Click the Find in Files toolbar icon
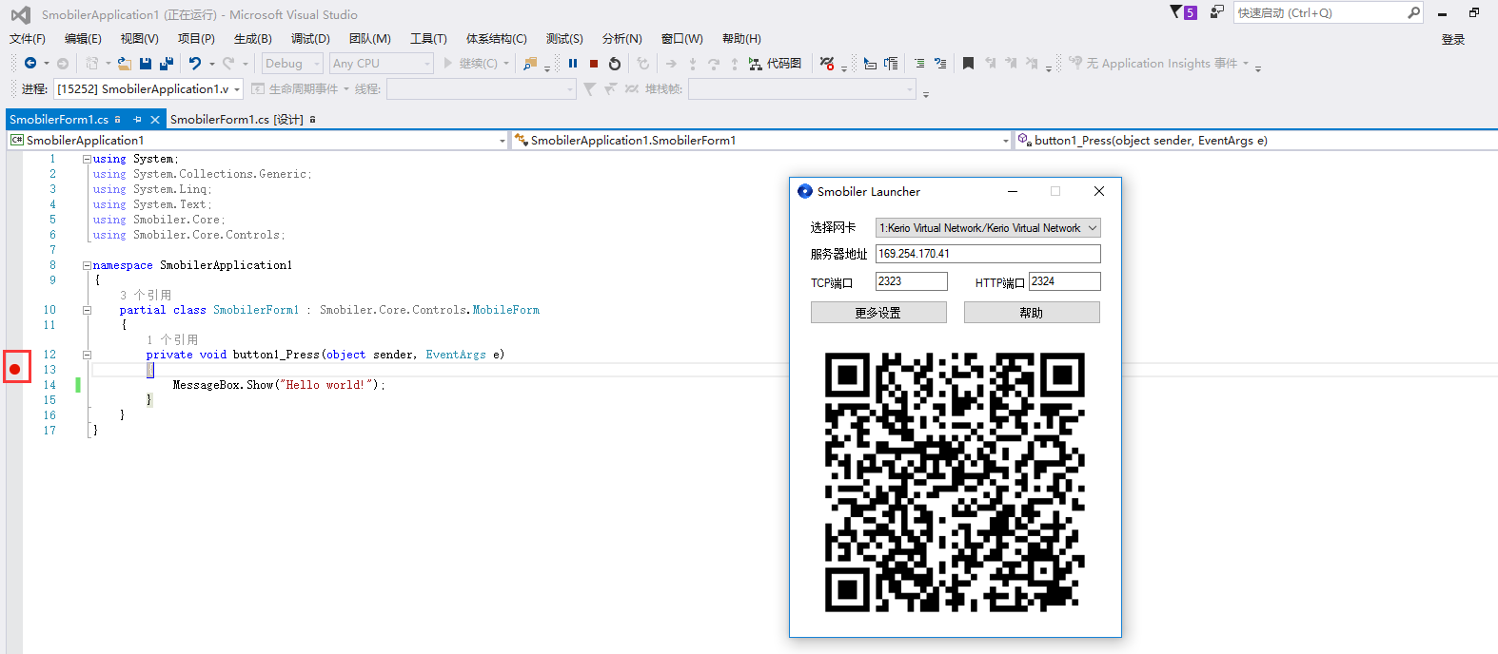 coord(530,64)
